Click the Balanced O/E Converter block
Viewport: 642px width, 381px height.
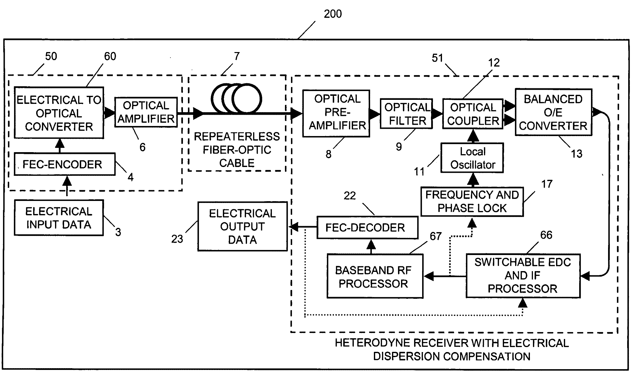tap(570, 86)
